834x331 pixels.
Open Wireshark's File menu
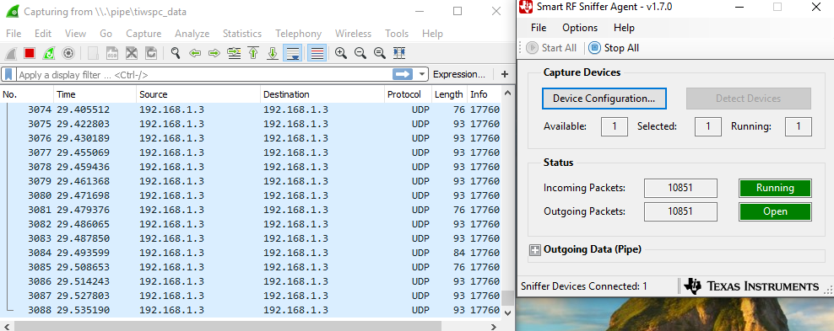14,34
